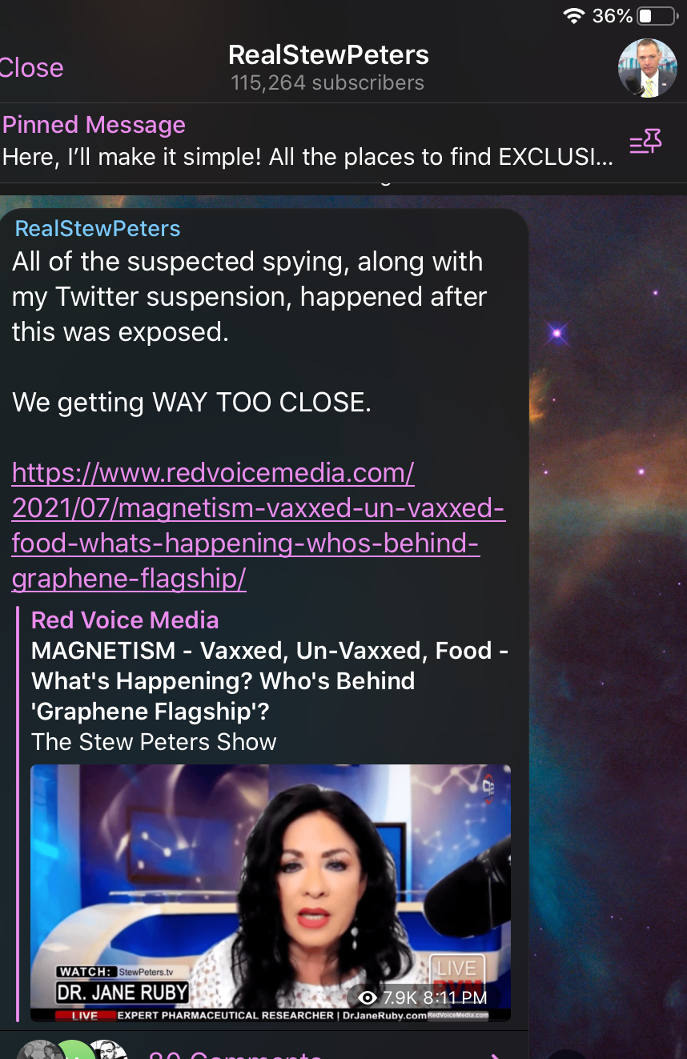The image size is (687, 1059).
Task: Tap the MAGNETISM article headline text
Action: click(270, 680)
